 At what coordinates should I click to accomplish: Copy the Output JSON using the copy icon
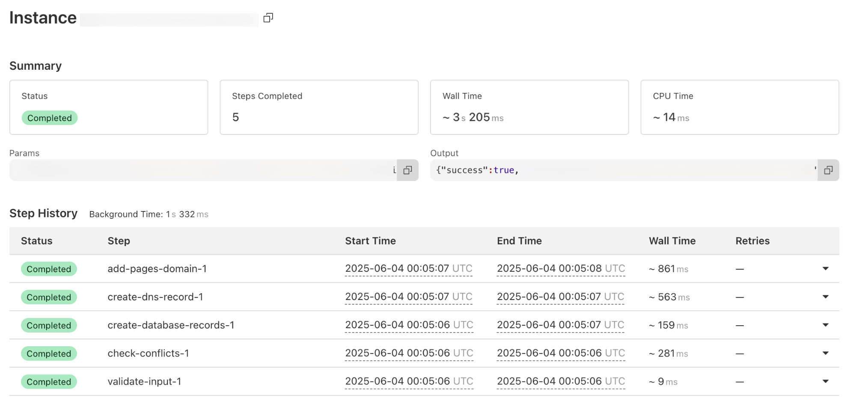click(x=828, y=170)
